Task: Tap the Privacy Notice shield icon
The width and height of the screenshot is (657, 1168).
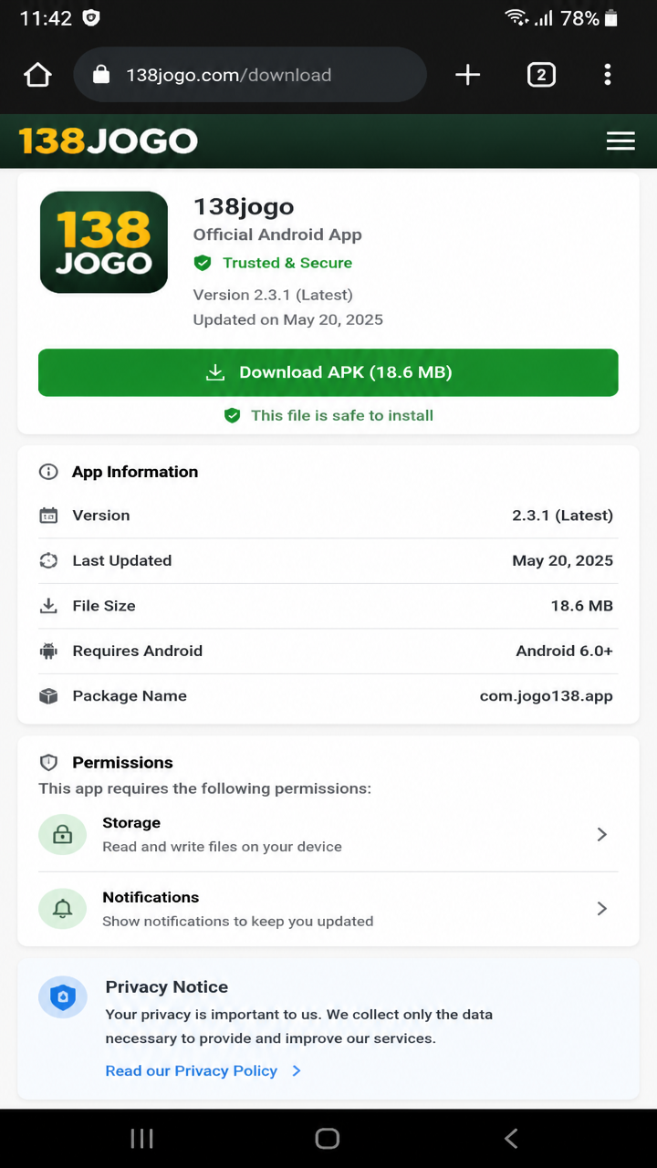Action: 62,997
